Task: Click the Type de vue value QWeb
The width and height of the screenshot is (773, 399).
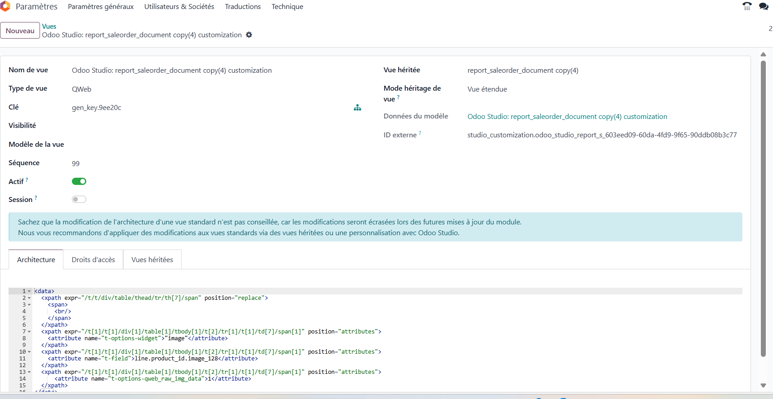Action: click(81, 89)
